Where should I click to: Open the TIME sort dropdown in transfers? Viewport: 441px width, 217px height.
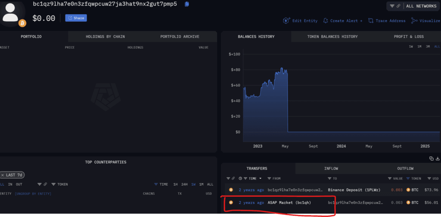253,178
